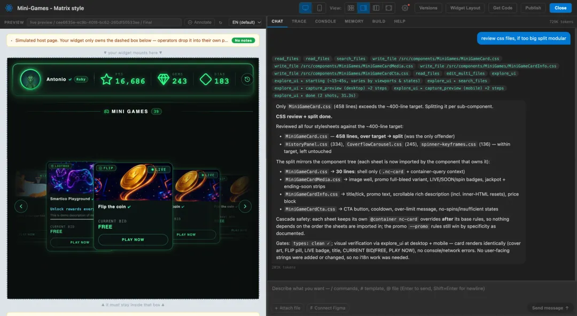Refresh the preview with the reload icon
Viewport: 577px width, 316px height.
pos(221,22)
